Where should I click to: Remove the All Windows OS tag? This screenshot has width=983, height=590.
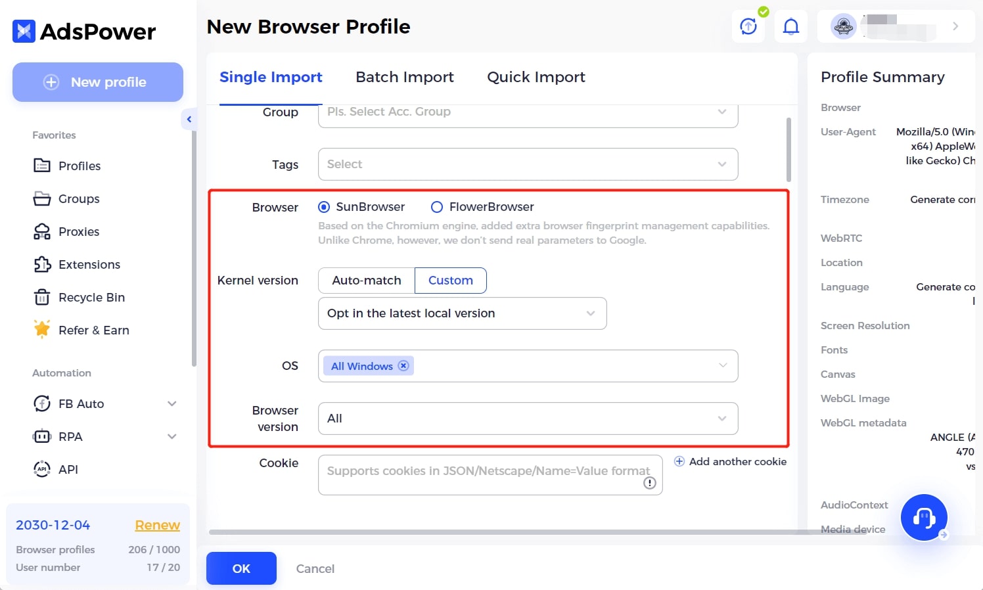[403, 366]
